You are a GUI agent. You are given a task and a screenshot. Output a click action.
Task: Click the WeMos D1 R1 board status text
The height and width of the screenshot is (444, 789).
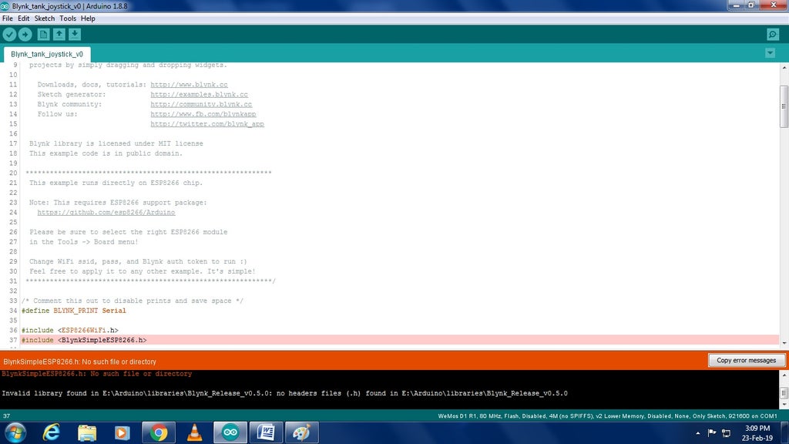607,416
